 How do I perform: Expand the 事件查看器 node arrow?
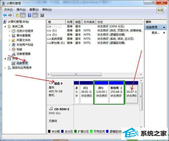(x=10, y=36)
